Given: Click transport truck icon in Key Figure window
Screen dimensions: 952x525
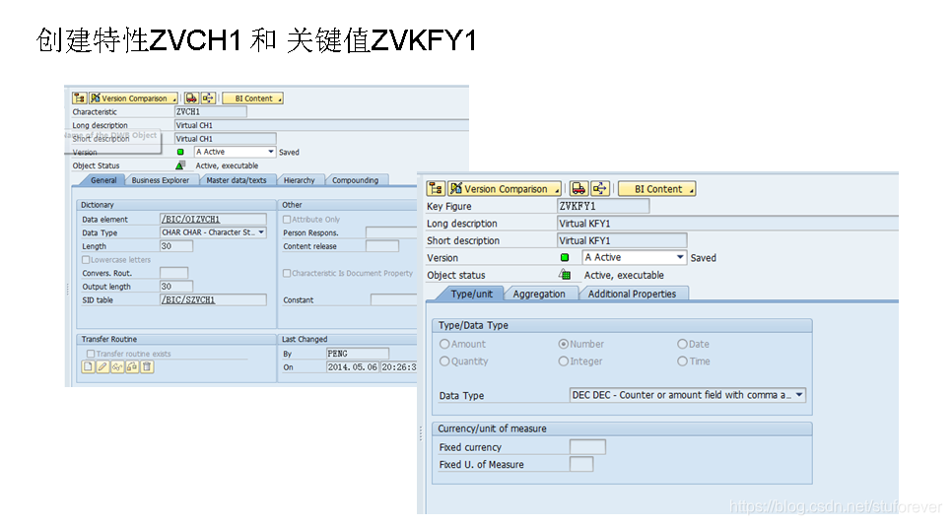Looking at the screenshot, I should pos(579,189).
